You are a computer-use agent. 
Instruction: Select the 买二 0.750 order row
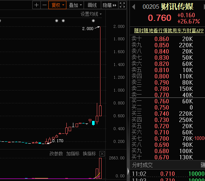pyautogui.click(x=167, y=107)
